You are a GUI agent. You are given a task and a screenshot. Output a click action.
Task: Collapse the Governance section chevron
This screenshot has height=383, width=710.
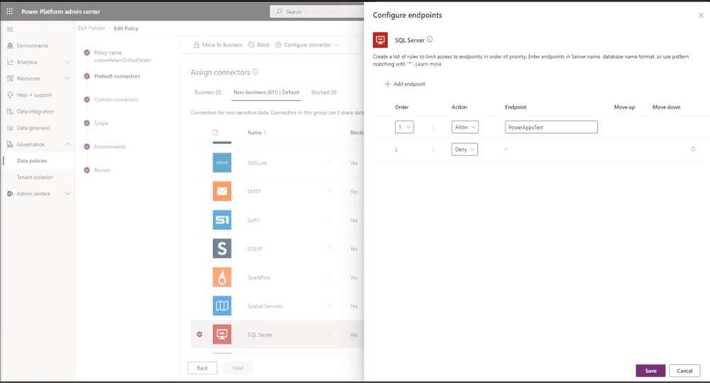[67, 144]
